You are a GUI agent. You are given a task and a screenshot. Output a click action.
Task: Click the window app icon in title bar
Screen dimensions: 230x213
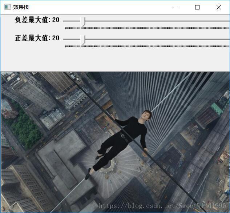click(x=7, y=7)
